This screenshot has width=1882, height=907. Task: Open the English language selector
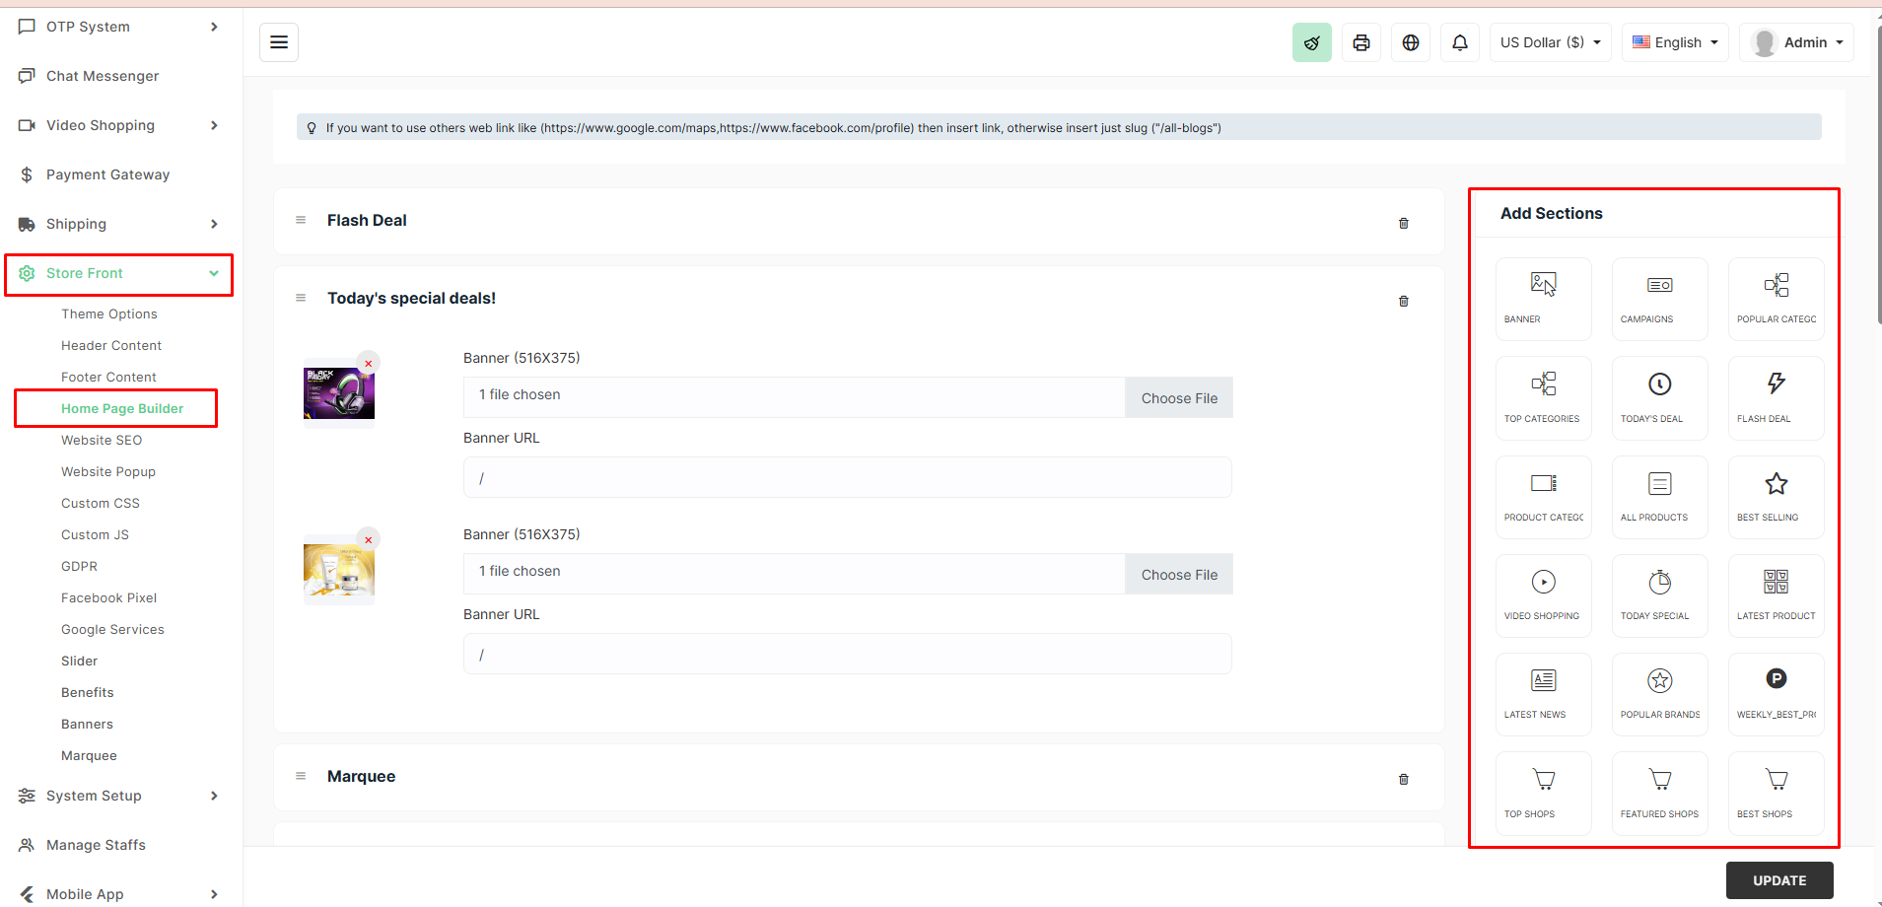click(x=1673, y=41)
